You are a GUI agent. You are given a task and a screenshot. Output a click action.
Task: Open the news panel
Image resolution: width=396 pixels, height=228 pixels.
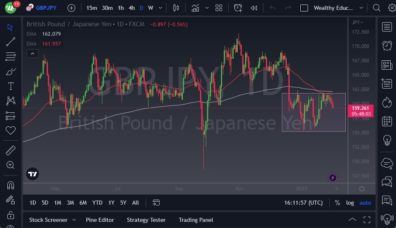[x=387, y=65]
